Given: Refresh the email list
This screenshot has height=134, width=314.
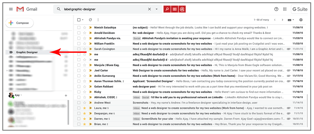Looking at the screenshot, I should [91, 20].
